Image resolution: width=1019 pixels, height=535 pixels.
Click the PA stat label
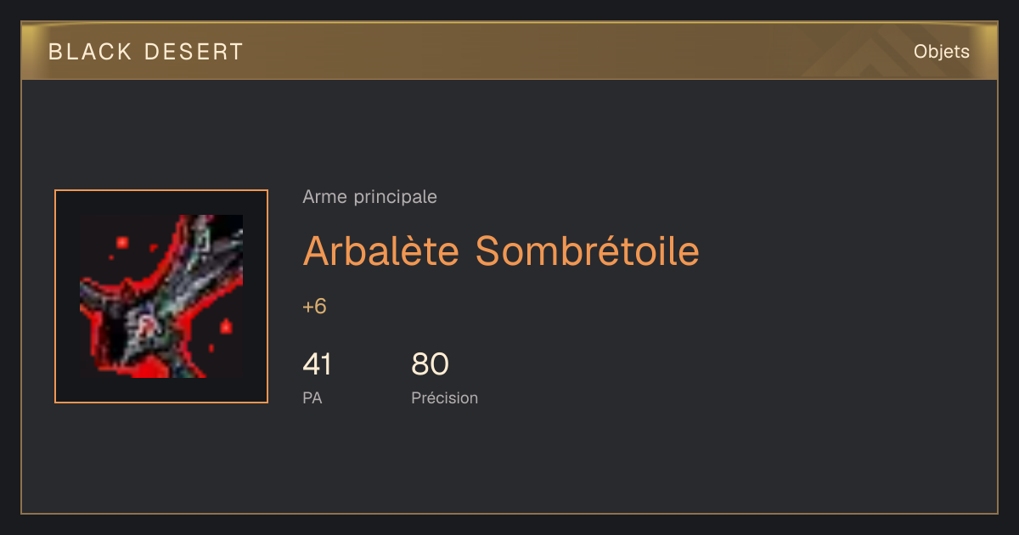click(x=312, y=397)
